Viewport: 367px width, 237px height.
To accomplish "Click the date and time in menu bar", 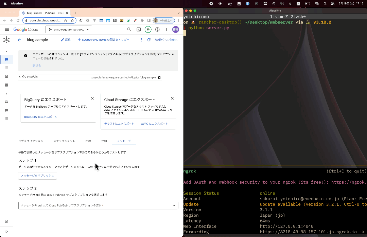I will coord(351,3).
